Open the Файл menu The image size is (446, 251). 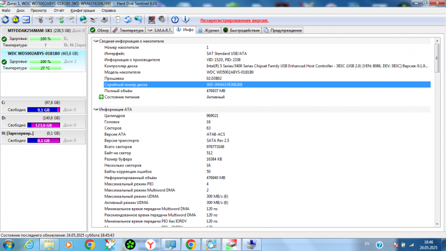coord(6,11)
